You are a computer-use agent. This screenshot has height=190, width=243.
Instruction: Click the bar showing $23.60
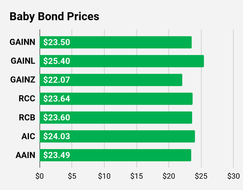click(x=116, y=118)
